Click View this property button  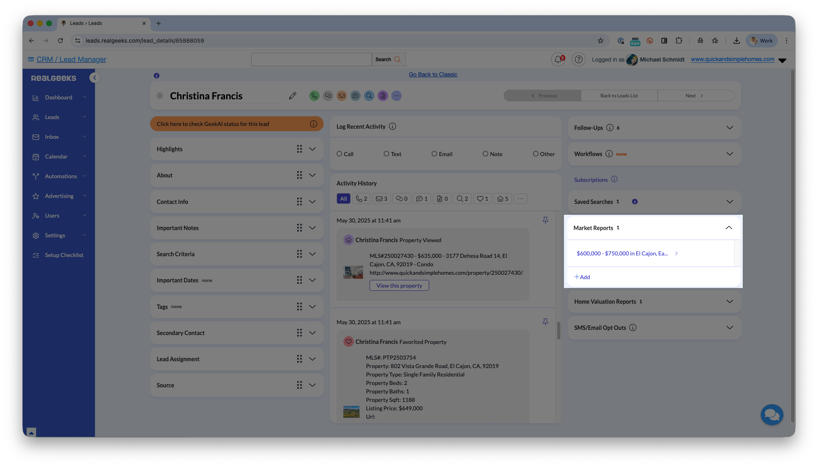click(399, 286)
